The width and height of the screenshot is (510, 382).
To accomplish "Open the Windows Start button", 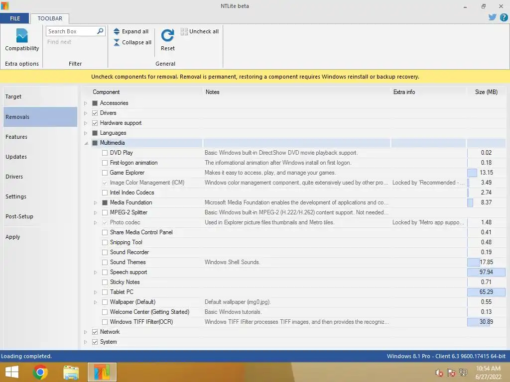I will pyautogui.click(x=12, y=372).
